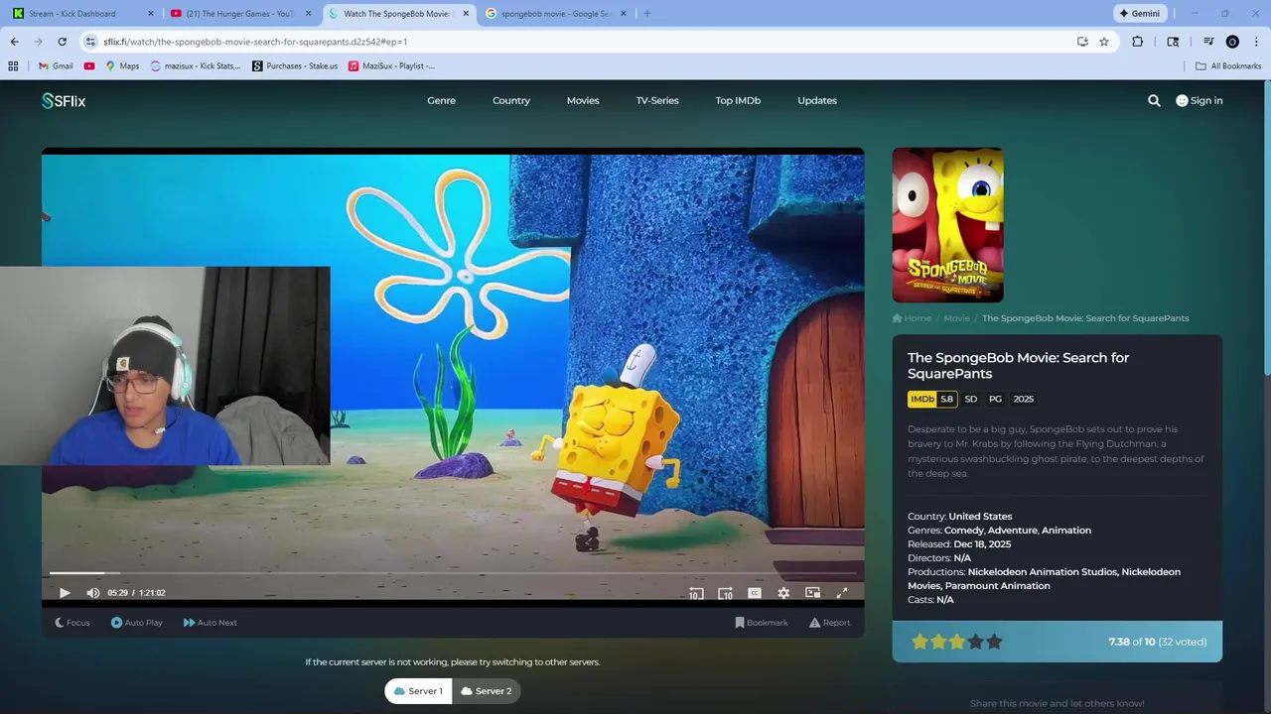Open Gemini button in Chrome

[x=1139, y=14]
